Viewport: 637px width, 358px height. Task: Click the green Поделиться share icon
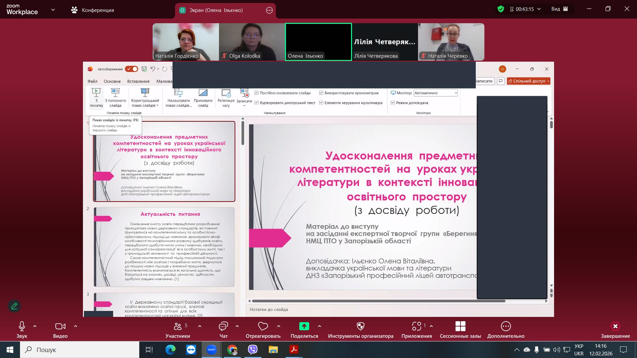tap(304, 327)
